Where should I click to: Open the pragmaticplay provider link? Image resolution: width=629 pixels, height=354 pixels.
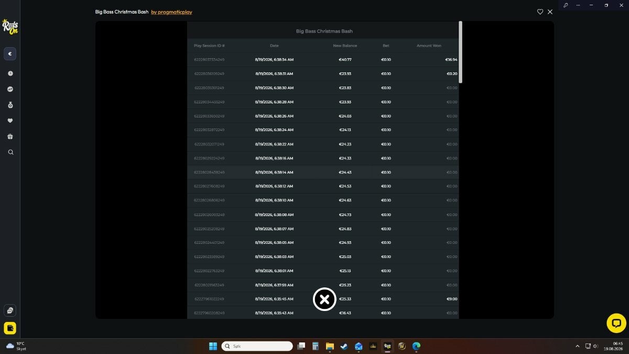(171, 12)
